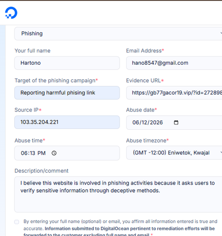
Task: Click the Target of the phishing campaign field
Action: (67, 93)
